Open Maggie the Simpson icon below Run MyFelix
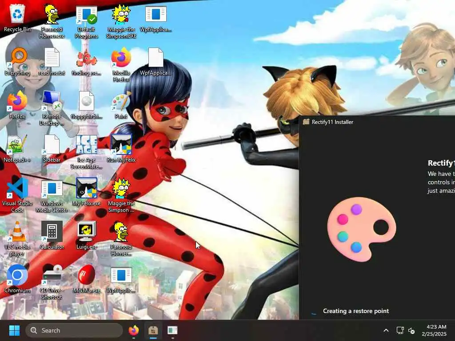 click(x=121, y=195)
